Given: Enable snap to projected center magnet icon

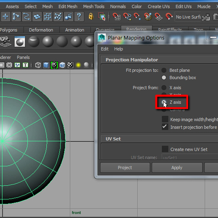Looking at the screenshot, I should click(x=148, y=17).
